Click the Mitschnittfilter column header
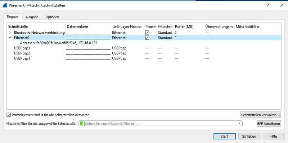The width and height of the screenshot is (288, 143). click(x=257, y=27)
